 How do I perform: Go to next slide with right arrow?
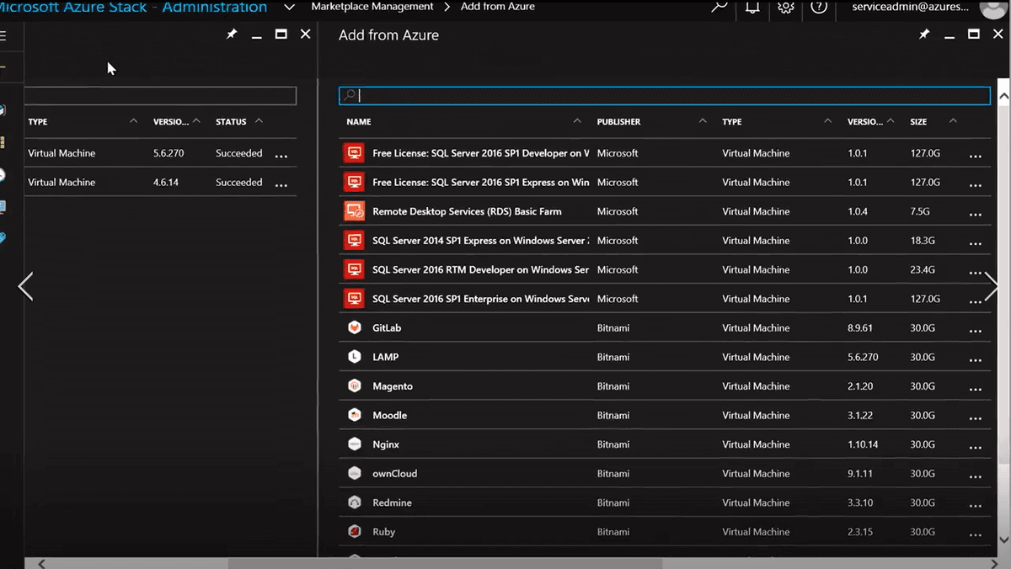coord(991,286)
